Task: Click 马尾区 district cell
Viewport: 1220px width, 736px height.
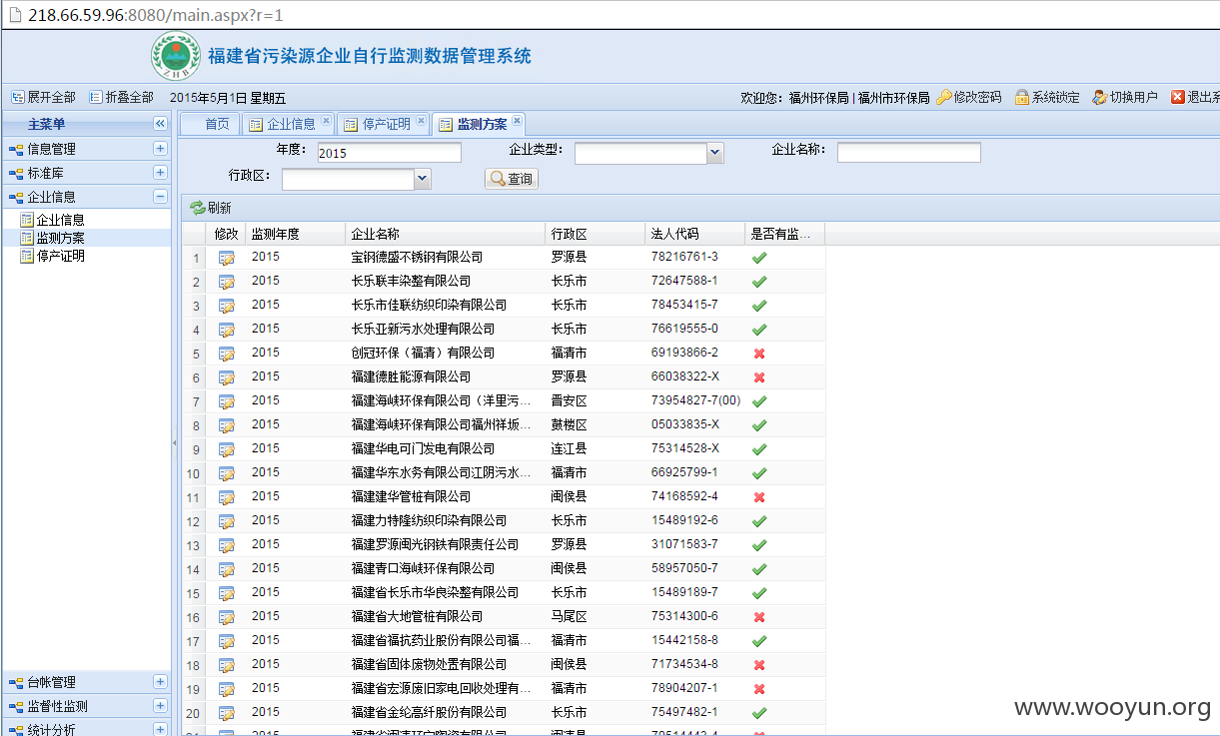Action: click(569, 617)
